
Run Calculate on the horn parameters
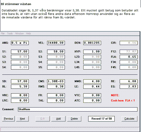click(130, 119)
